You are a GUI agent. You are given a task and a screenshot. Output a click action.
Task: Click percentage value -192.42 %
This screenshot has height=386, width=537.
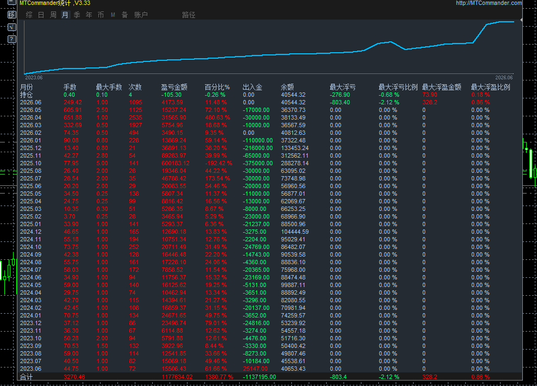(x=218, y=164)
